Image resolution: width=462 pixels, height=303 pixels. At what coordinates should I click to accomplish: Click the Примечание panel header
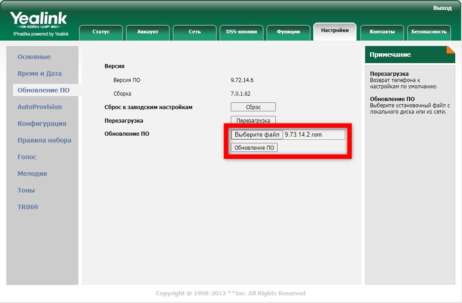coord(410,55)
